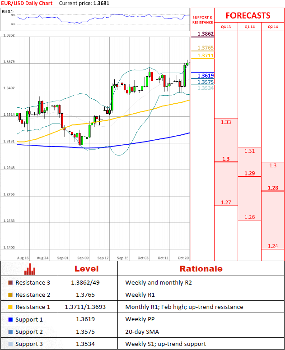Image resolution: width=285 pixels, height=350 pixels.
Task: Click the 1.3575 support level beside chart
Action: click(206, 82)
